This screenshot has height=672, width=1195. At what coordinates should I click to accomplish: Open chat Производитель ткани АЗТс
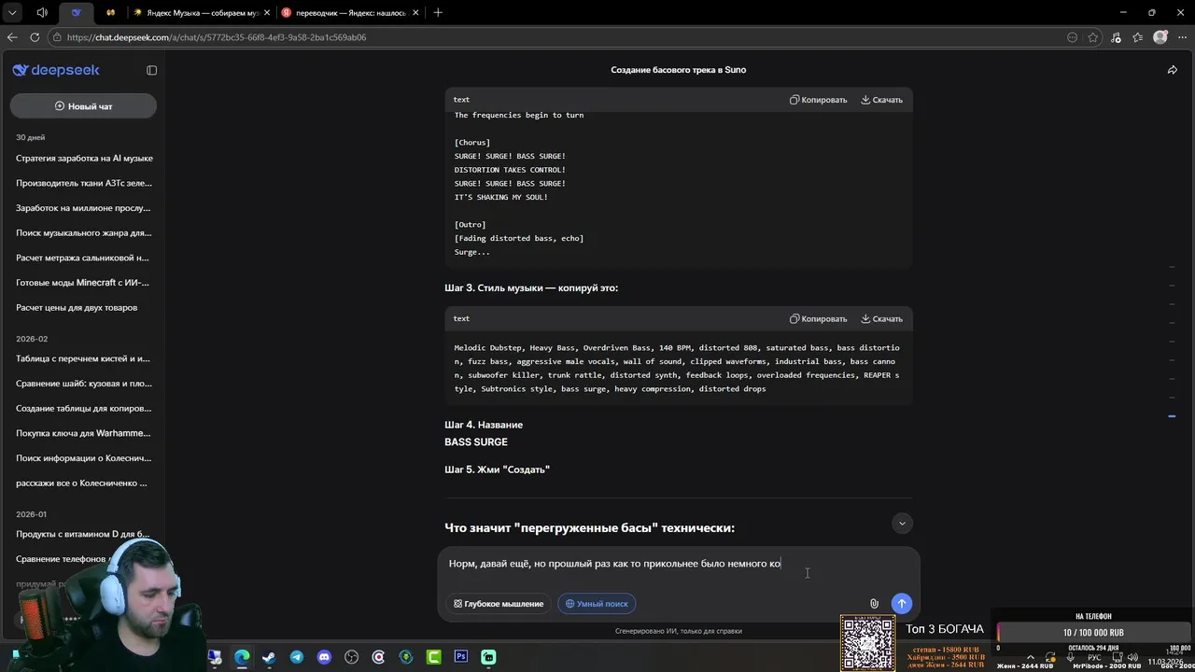84,183
